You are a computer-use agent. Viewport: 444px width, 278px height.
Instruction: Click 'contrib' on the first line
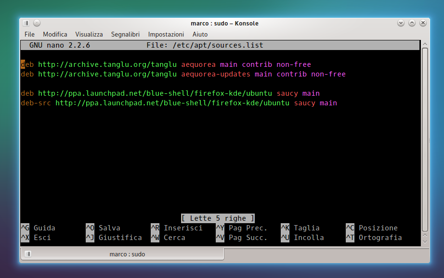point(257,64)
